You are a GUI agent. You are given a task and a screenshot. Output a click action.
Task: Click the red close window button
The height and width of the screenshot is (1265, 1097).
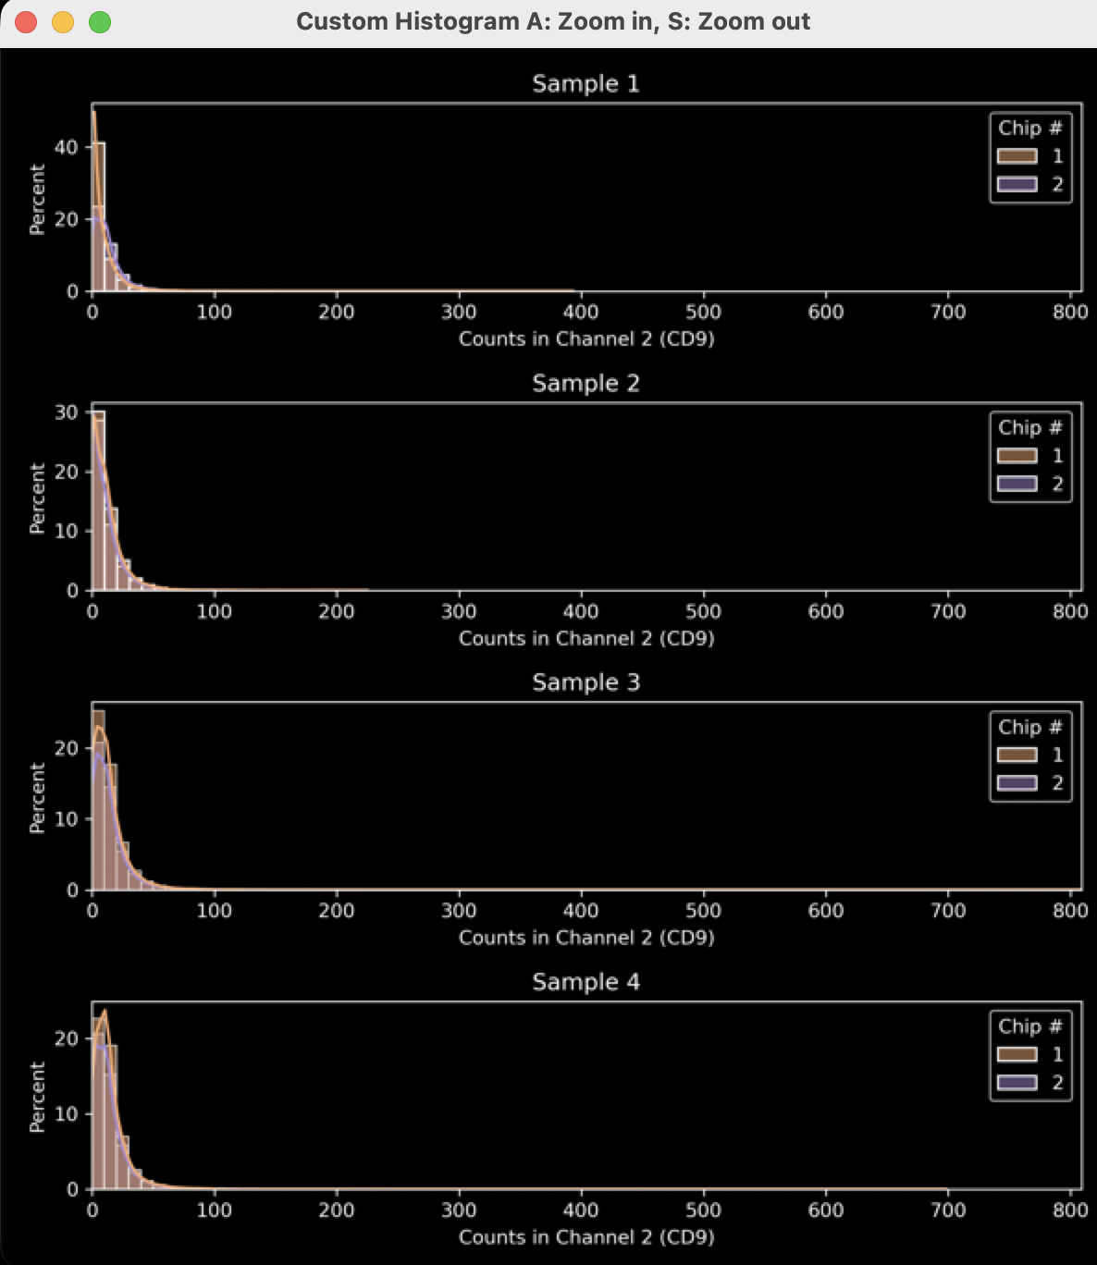tap(26, 22)
